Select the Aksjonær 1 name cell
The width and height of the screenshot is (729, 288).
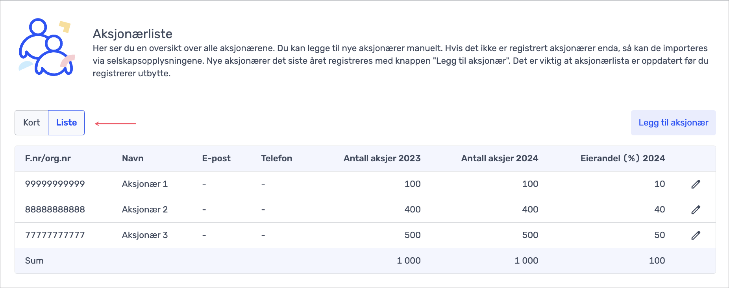coord(145,184)
